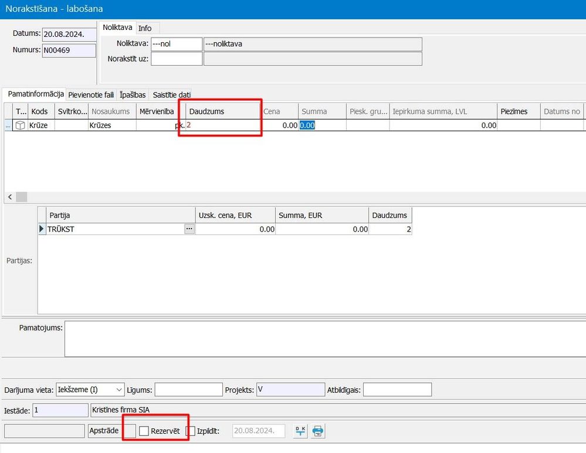
Task: Click the Norakstīt uz code field
Action: [x=176, y=59]
